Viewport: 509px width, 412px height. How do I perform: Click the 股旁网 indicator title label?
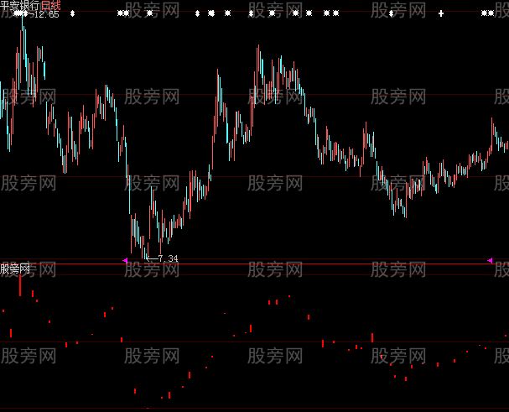click(15, 269)
